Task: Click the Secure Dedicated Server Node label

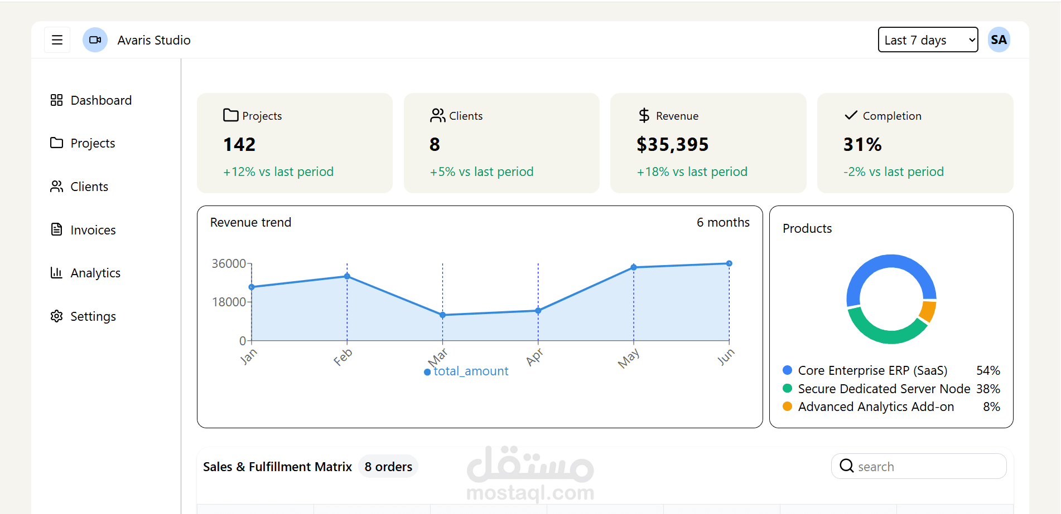Action: click(x=884, y=389)
